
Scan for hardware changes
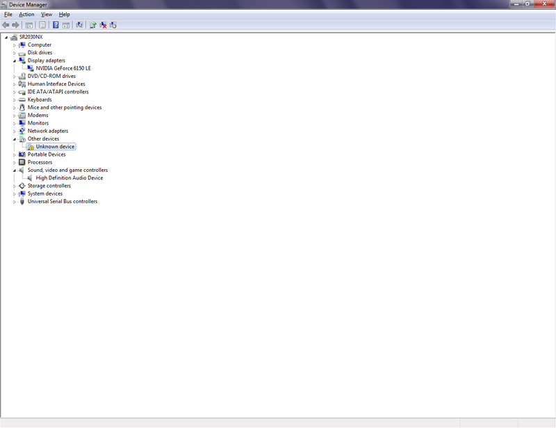pyautogui.click(x=79, y=25)
